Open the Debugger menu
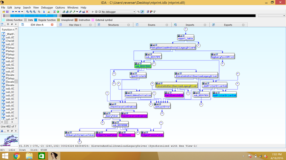Viewport: 286px width, 160px height. coord(47,7)
